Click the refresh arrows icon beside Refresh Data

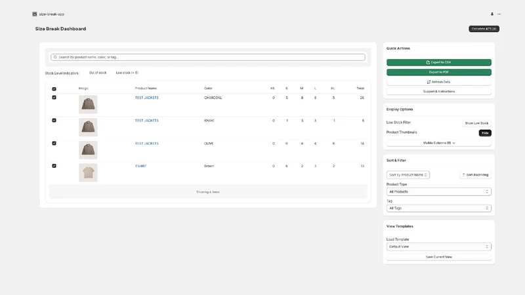click(429, 82)
